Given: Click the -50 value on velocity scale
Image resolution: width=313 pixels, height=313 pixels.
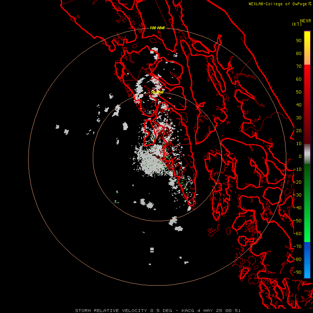Looking at the screenshot, I should [297, 221].
